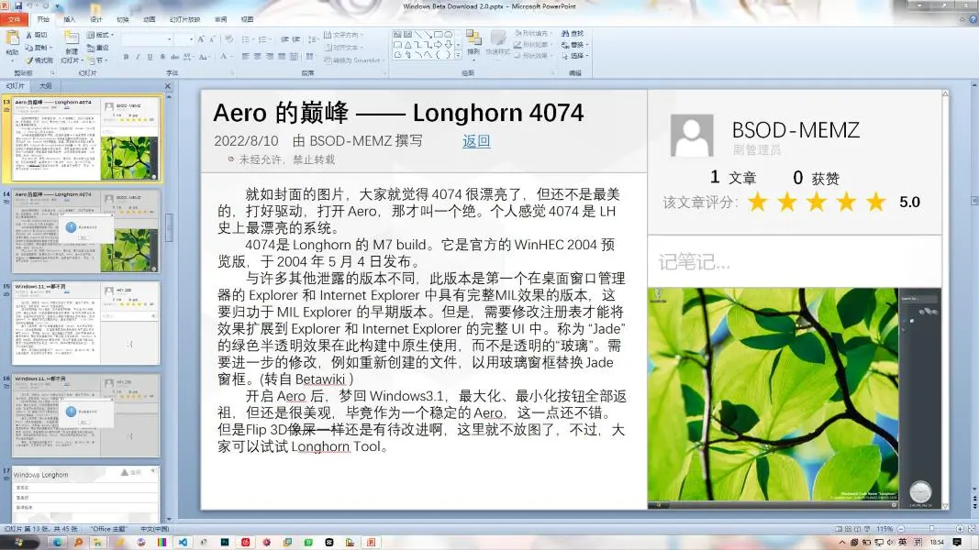Toggle bold formatting

pyautogui.click(x=126, y=57)
